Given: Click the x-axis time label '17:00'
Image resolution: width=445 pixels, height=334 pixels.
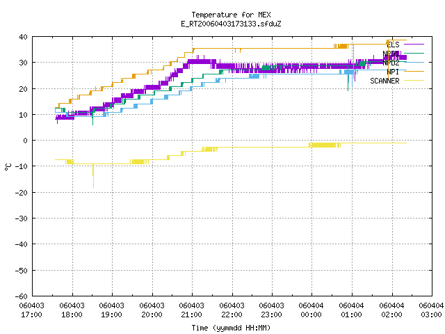Looking at the screenshot, I should pos(32,315).
